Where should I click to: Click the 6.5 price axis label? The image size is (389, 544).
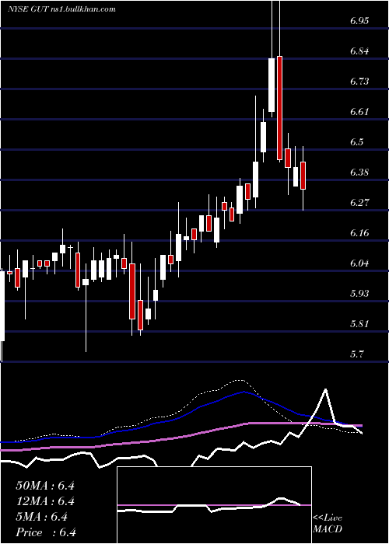pyautogui.click(x=357, y=142)
